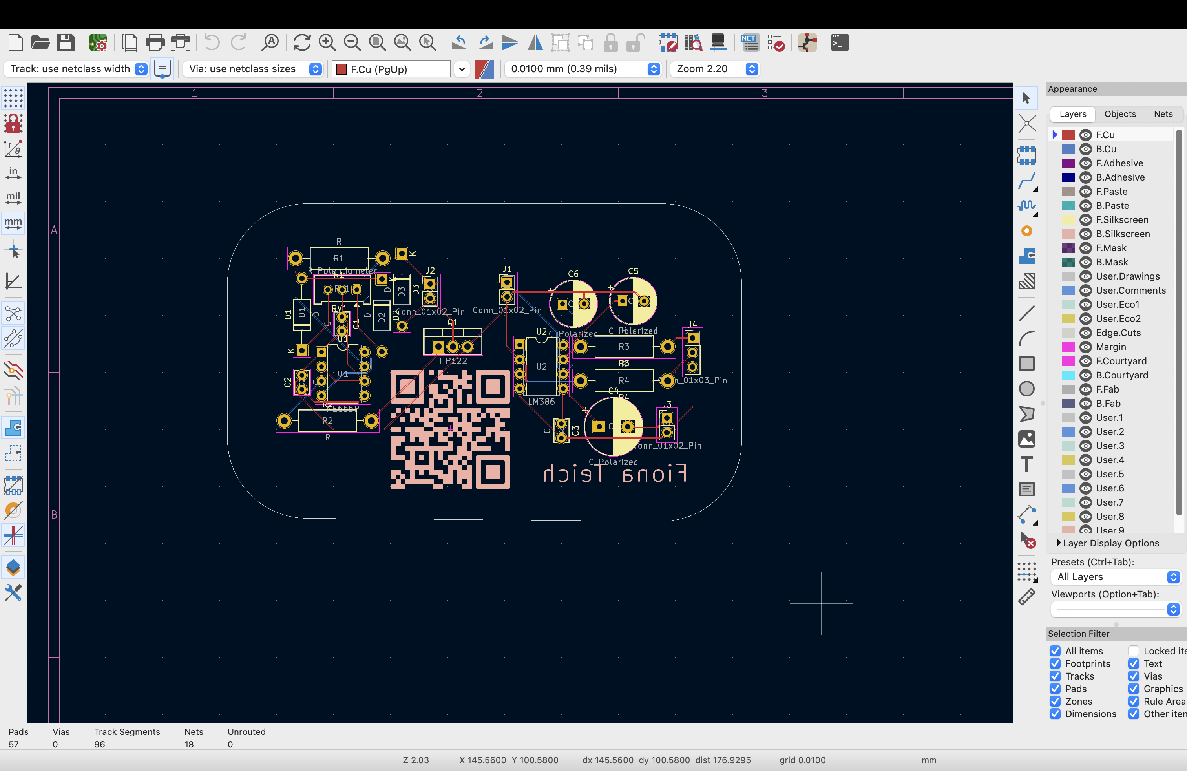Click the layer pair selector icon
Viewport: 1187px width, 771px height.
[484, 69]
